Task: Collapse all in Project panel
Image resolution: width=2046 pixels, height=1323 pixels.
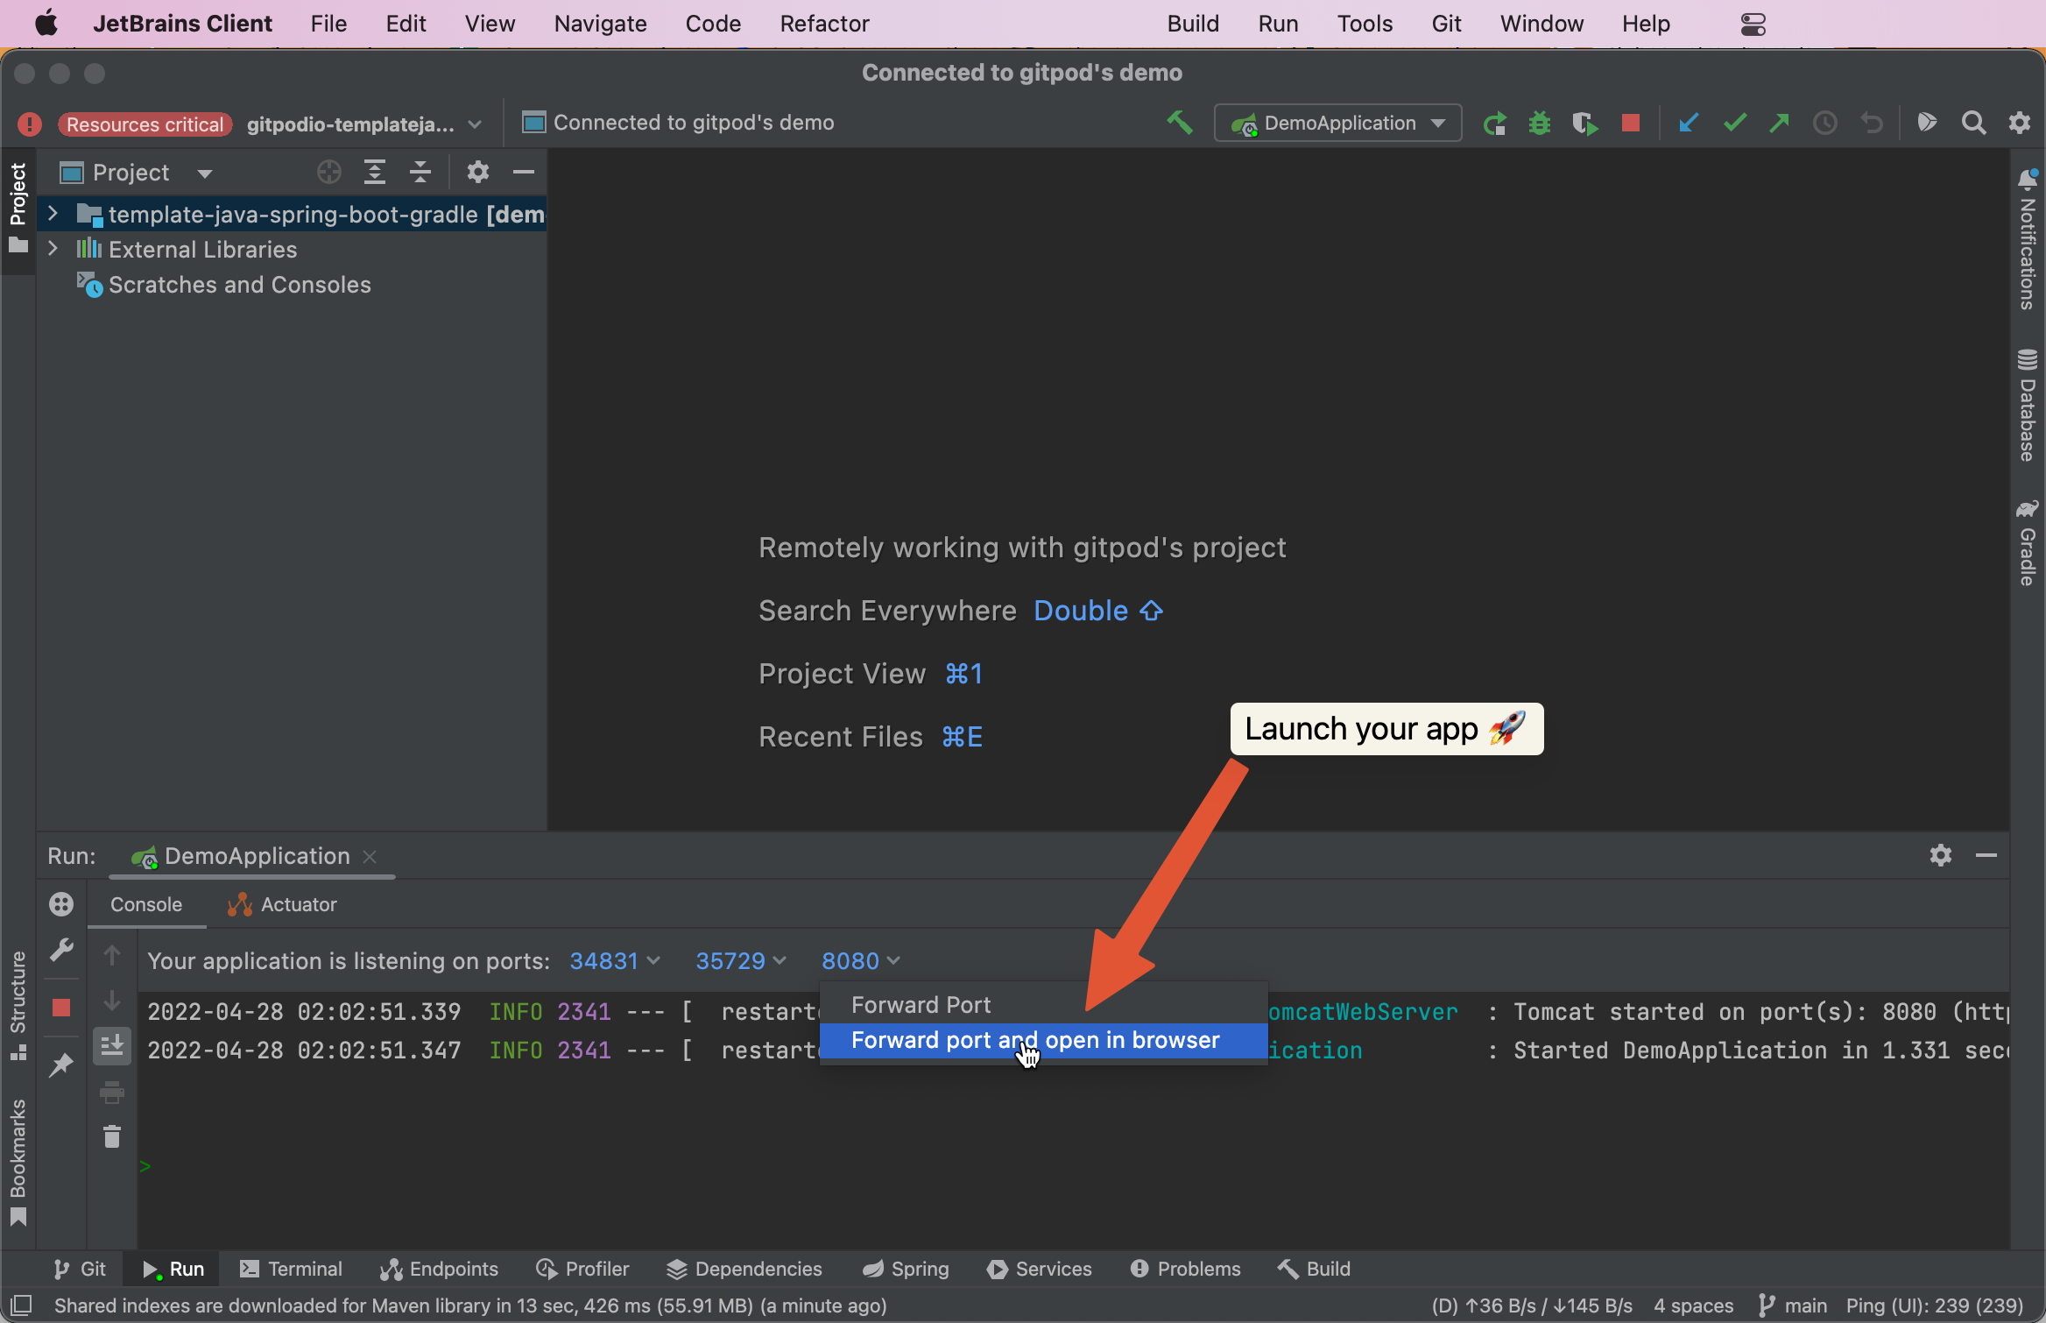Action: (420, 173)
